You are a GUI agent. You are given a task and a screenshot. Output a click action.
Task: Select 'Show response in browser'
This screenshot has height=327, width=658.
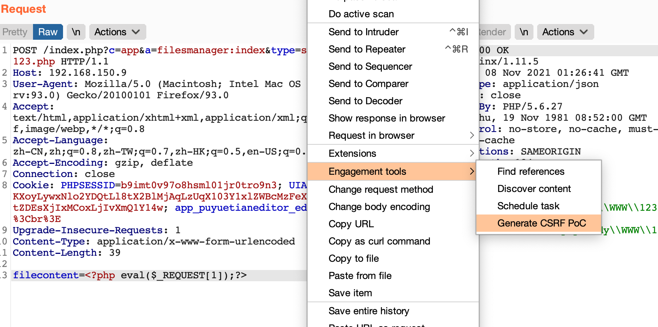(x=393, y=118)
